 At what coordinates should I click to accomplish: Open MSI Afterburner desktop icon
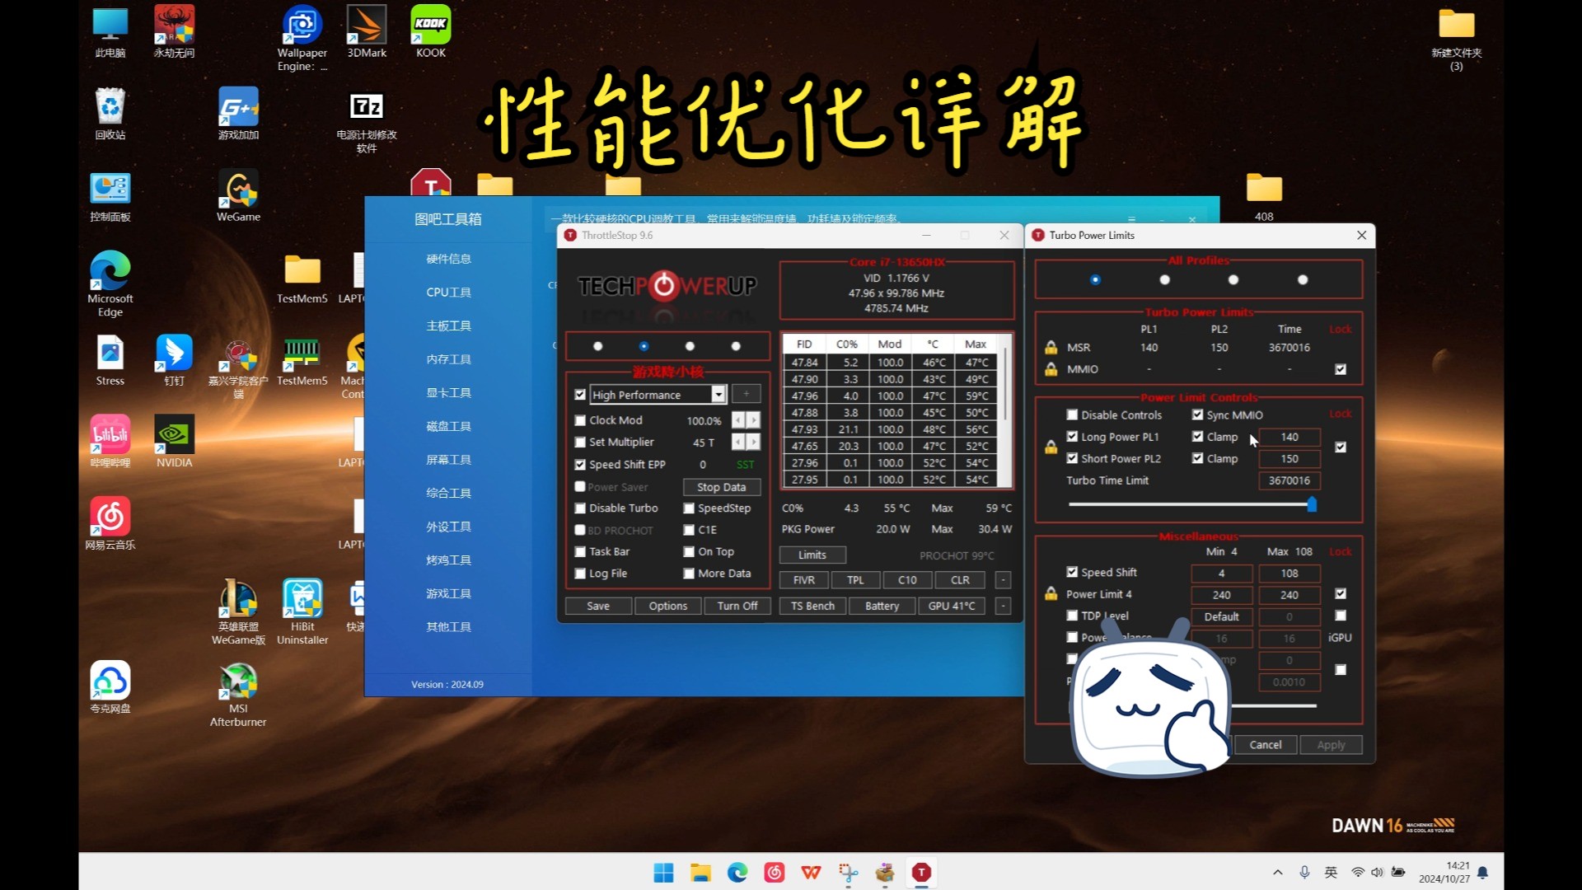click(239, 694)
